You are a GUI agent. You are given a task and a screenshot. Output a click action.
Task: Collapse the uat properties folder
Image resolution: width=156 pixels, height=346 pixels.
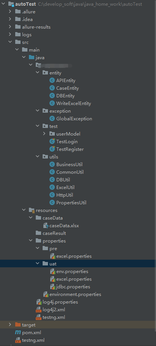pyautogui.click(x=38, y=264)
